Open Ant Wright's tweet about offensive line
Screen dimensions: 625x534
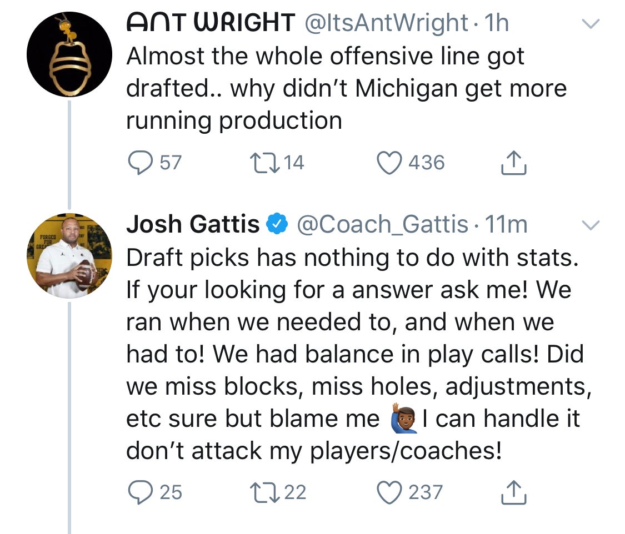tap(346, 88)
